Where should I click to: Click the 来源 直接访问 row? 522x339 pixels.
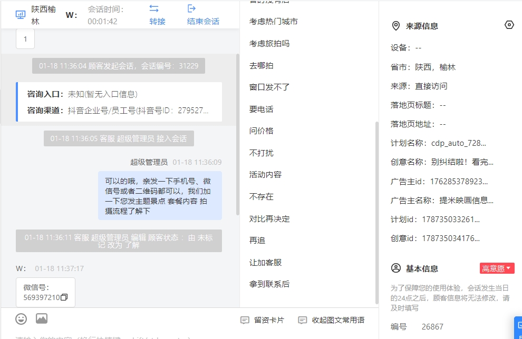point(419,86)
